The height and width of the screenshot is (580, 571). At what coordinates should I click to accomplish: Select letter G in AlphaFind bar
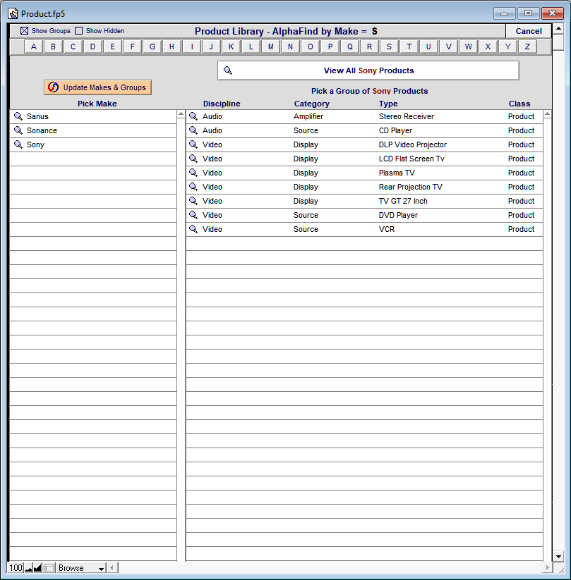click(152, 47)
